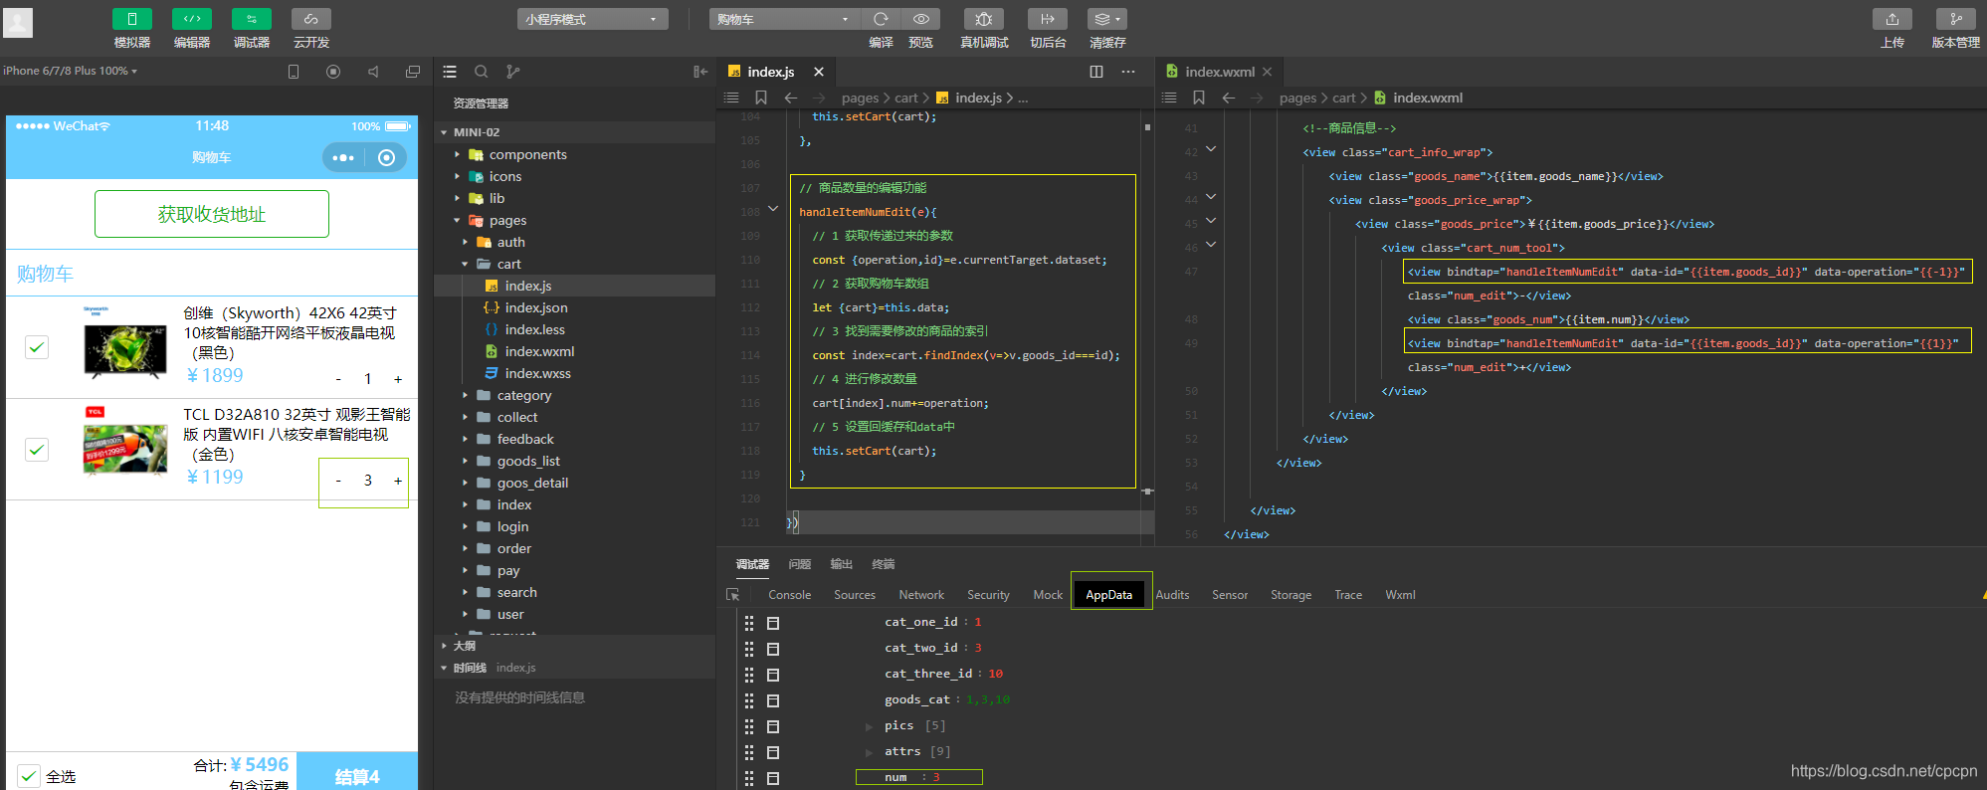Image resolution: width=1987 pixels, height=790 pixels.
Task: Switch to the Console tab
Action: (790, 595)
